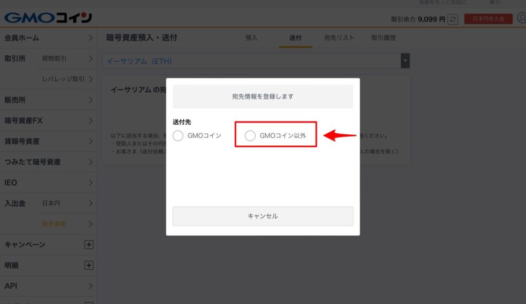The height and width of the screenshot is (304, 526).
Task: Open 日本円 deposit chevron arrow
Action: 90,203
